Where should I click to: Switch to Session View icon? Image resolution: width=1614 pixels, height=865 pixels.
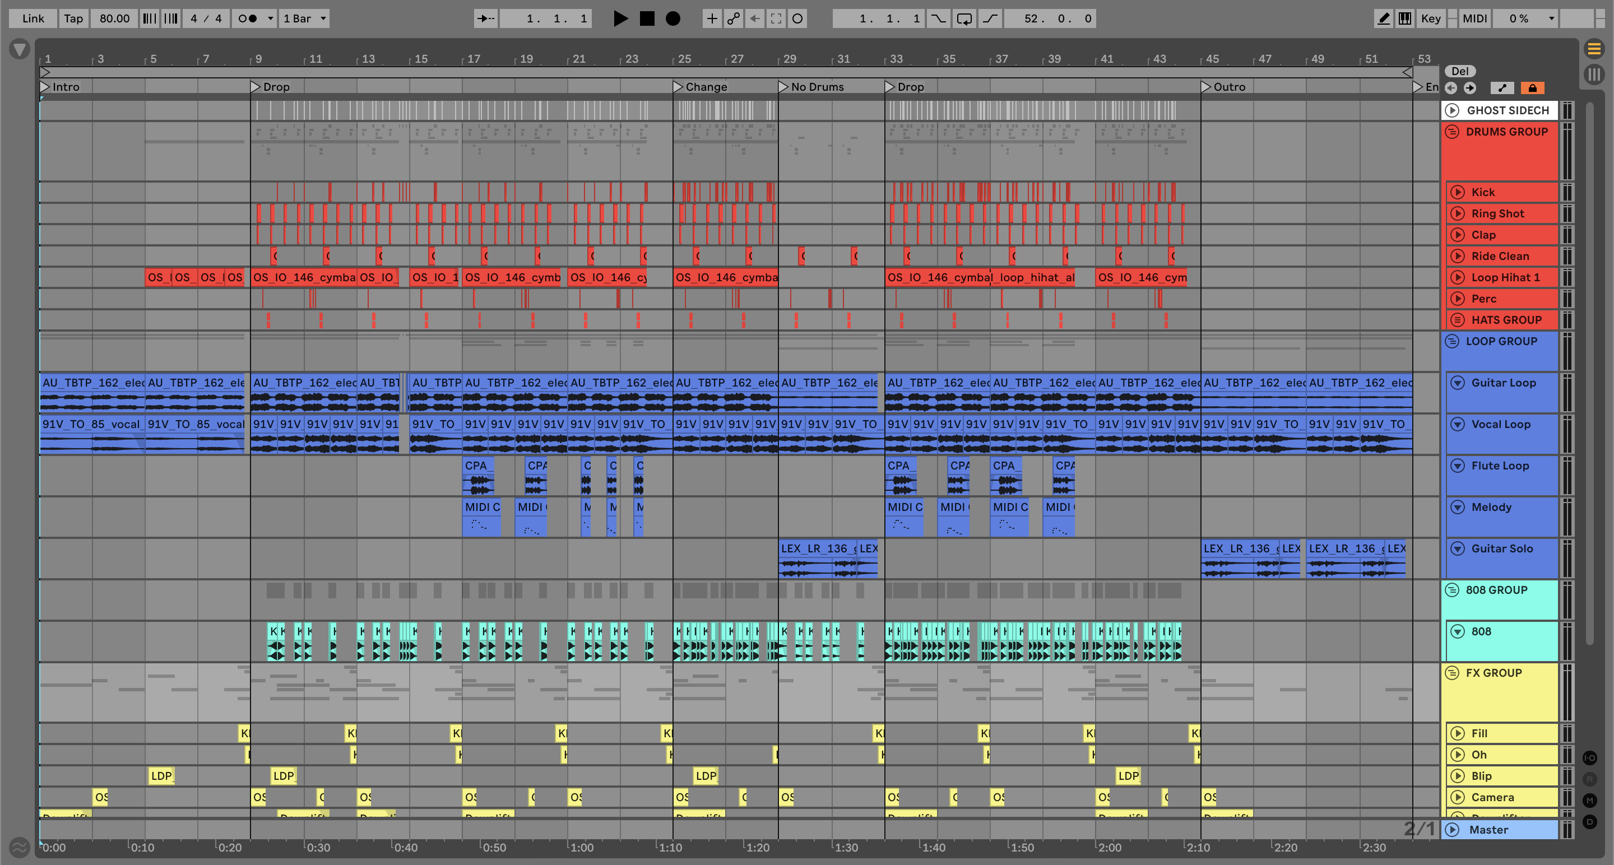1593,75
